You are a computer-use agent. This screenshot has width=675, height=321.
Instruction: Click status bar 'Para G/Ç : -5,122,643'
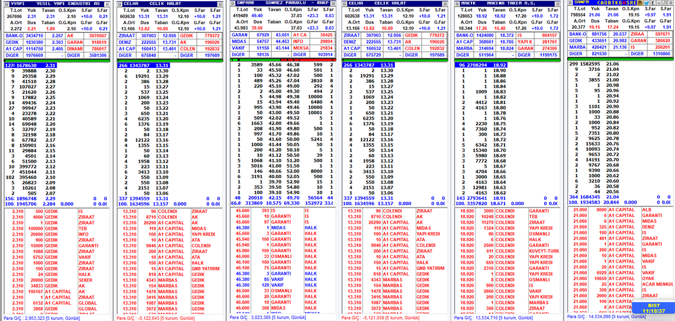[x=155, y=318]
